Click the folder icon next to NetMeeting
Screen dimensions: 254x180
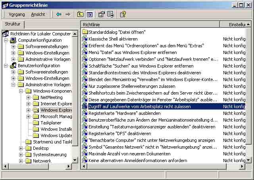pos(36,97)
